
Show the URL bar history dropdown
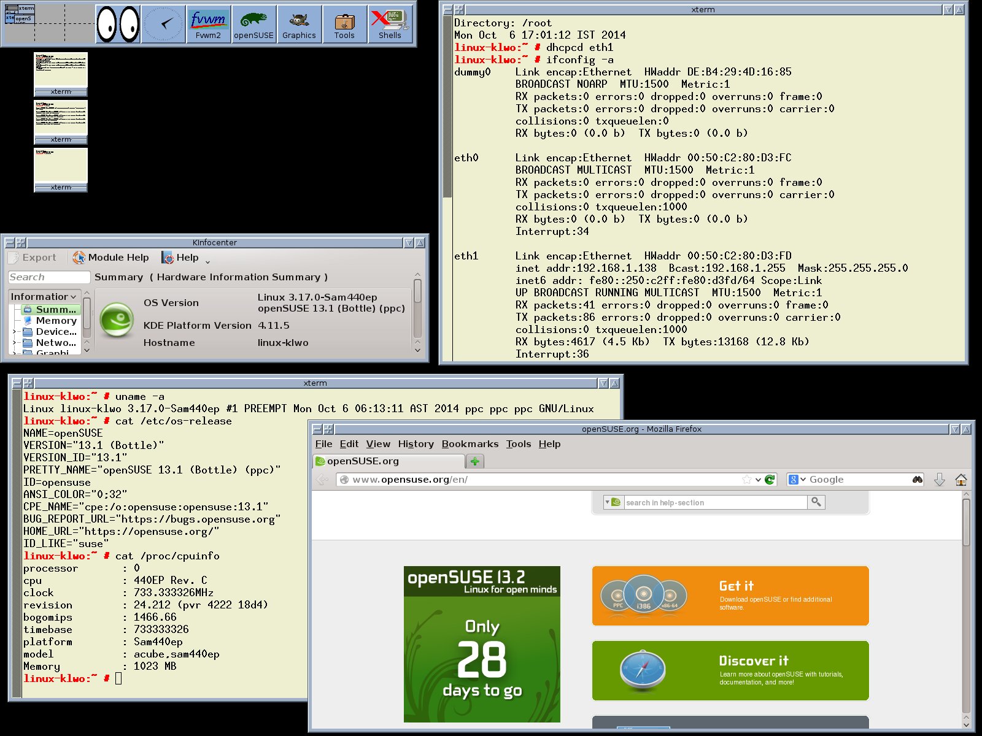pos(758,480)
